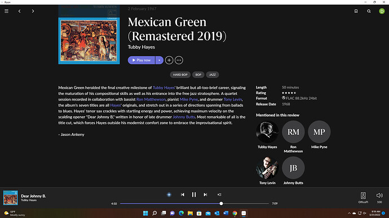Screen dimensions: 389x218
Task: Open the three-dots more options menu
Action: click(x=179, y=60)
